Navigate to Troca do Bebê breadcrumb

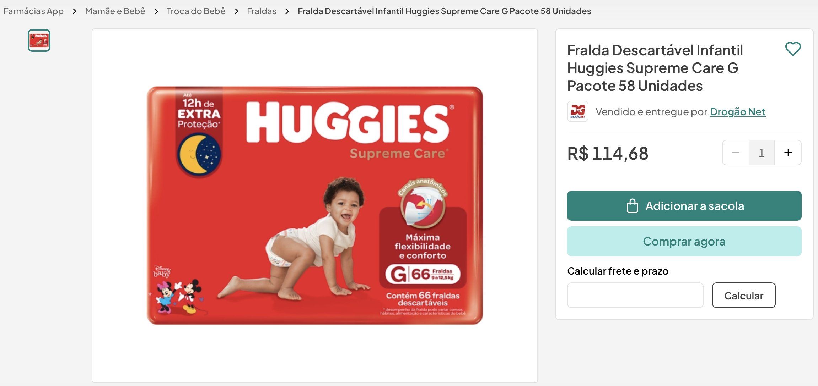tap(196, 11)
